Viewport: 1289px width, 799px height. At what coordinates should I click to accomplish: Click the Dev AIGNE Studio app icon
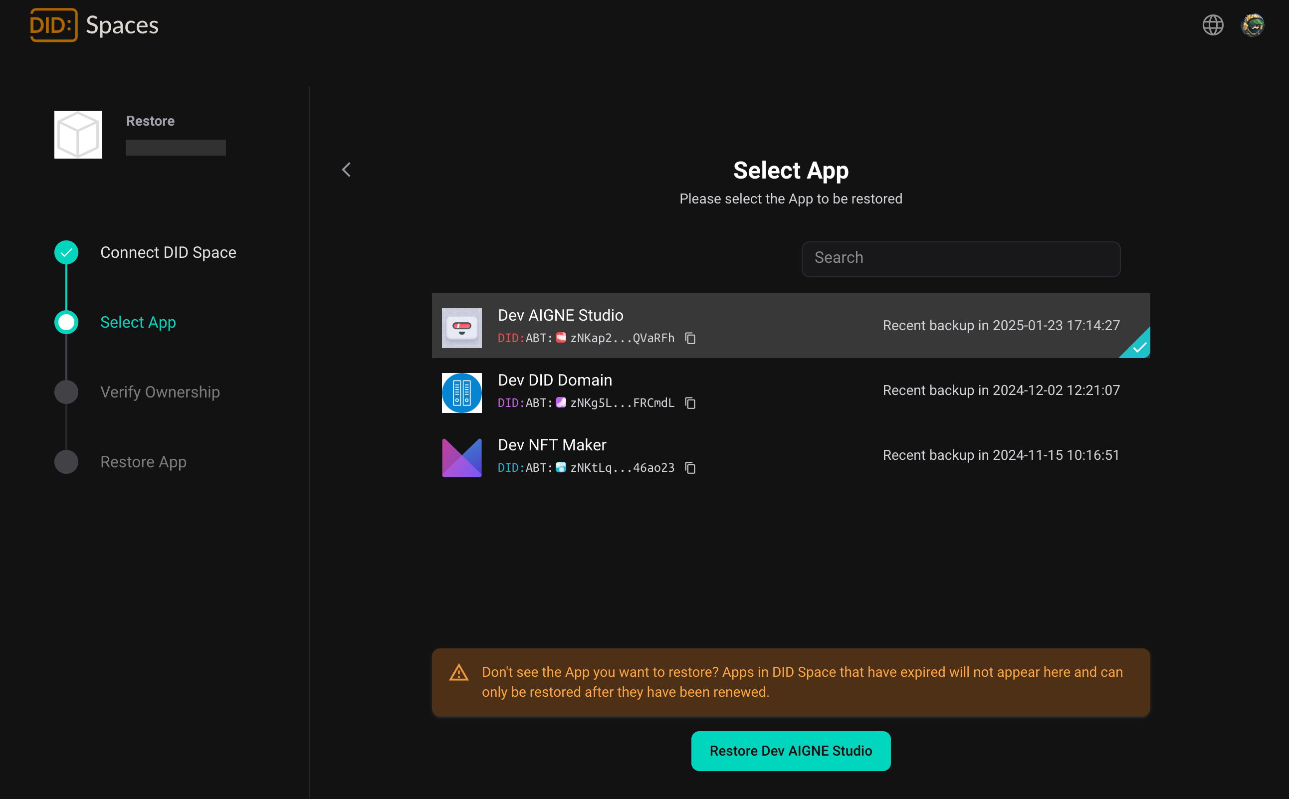[461, 328]
